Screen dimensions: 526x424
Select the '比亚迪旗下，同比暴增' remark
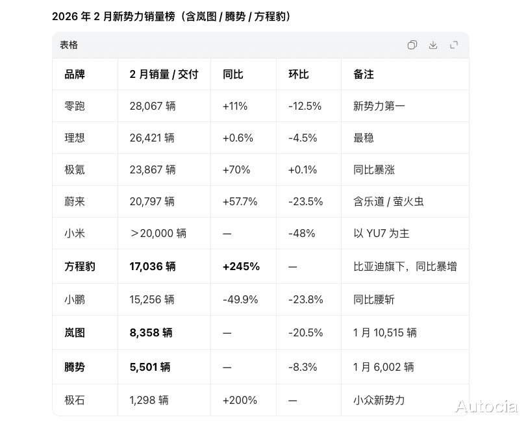point(405,267)
